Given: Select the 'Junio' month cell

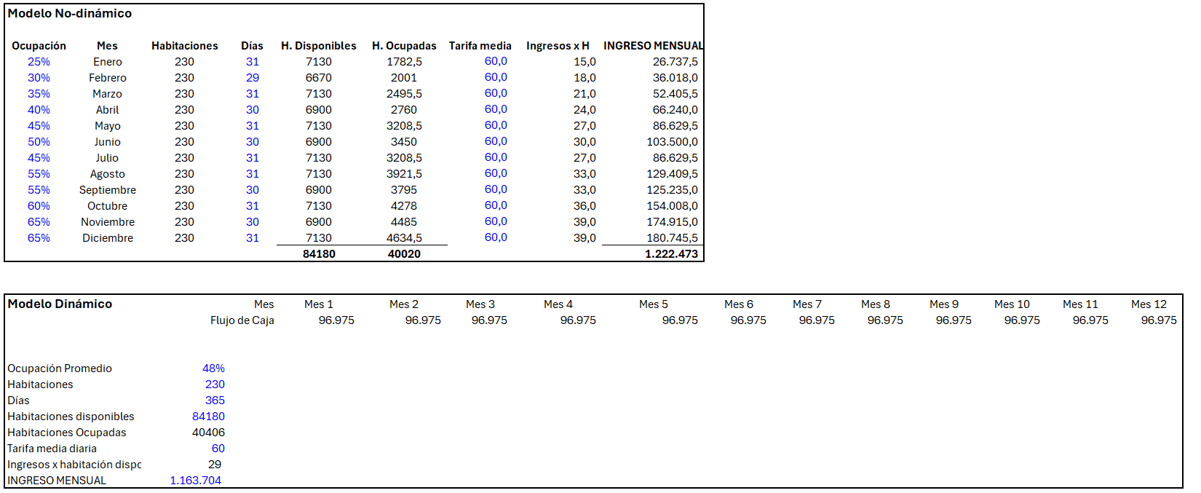Looking at the screenshot, I should (x=107, y=142).
